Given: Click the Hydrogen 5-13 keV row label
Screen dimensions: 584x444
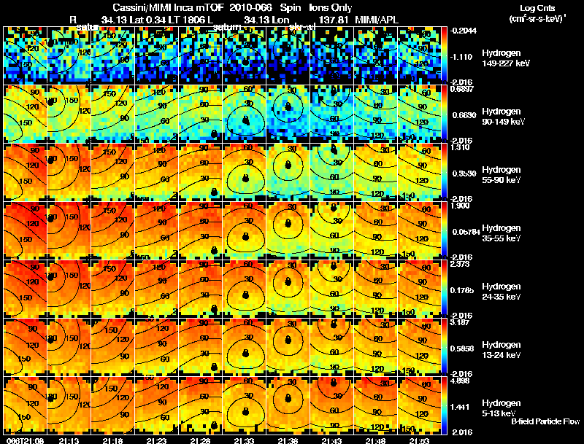Looking at the screenshot, I should [502, 408].
